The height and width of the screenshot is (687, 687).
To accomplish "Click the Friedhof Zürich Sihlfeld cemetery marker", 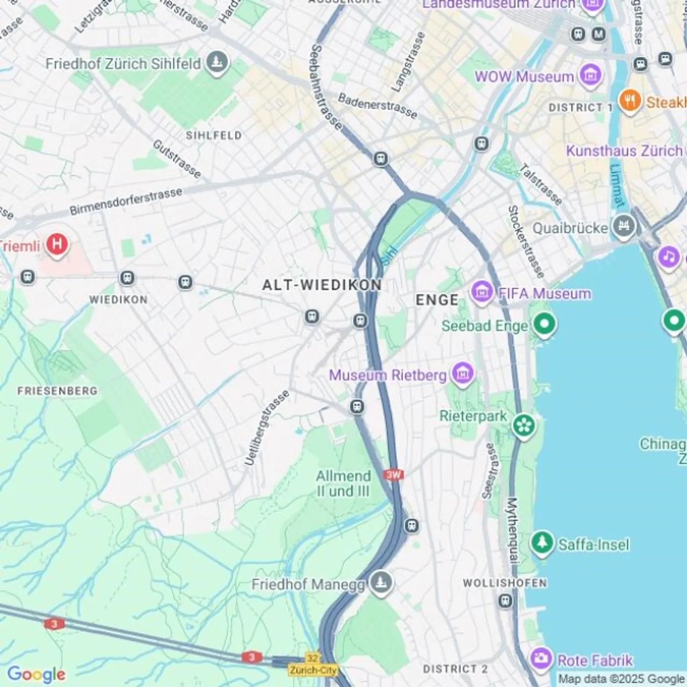I will pos(217,62).
